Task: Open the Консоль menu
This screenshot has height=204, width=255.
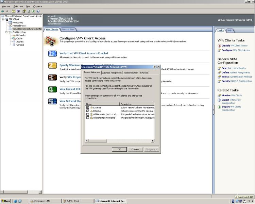Action: (6, 6)
